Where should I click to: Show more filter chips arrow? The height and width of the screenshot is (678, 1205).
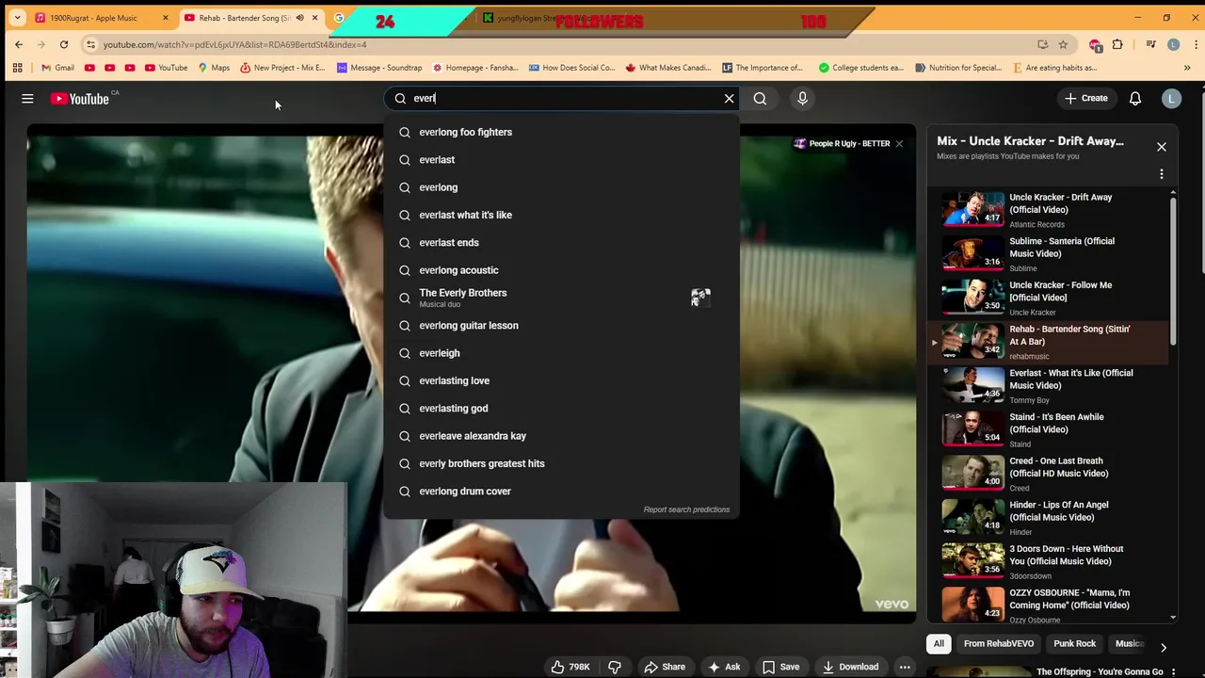(x=1163, y=647)
